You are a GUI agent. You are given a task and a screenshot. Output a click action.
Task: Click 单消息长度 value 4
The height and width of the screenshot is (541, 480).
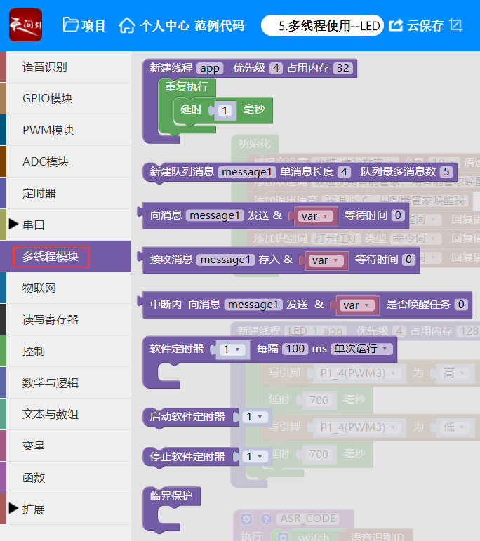click(x=344, y=172)
